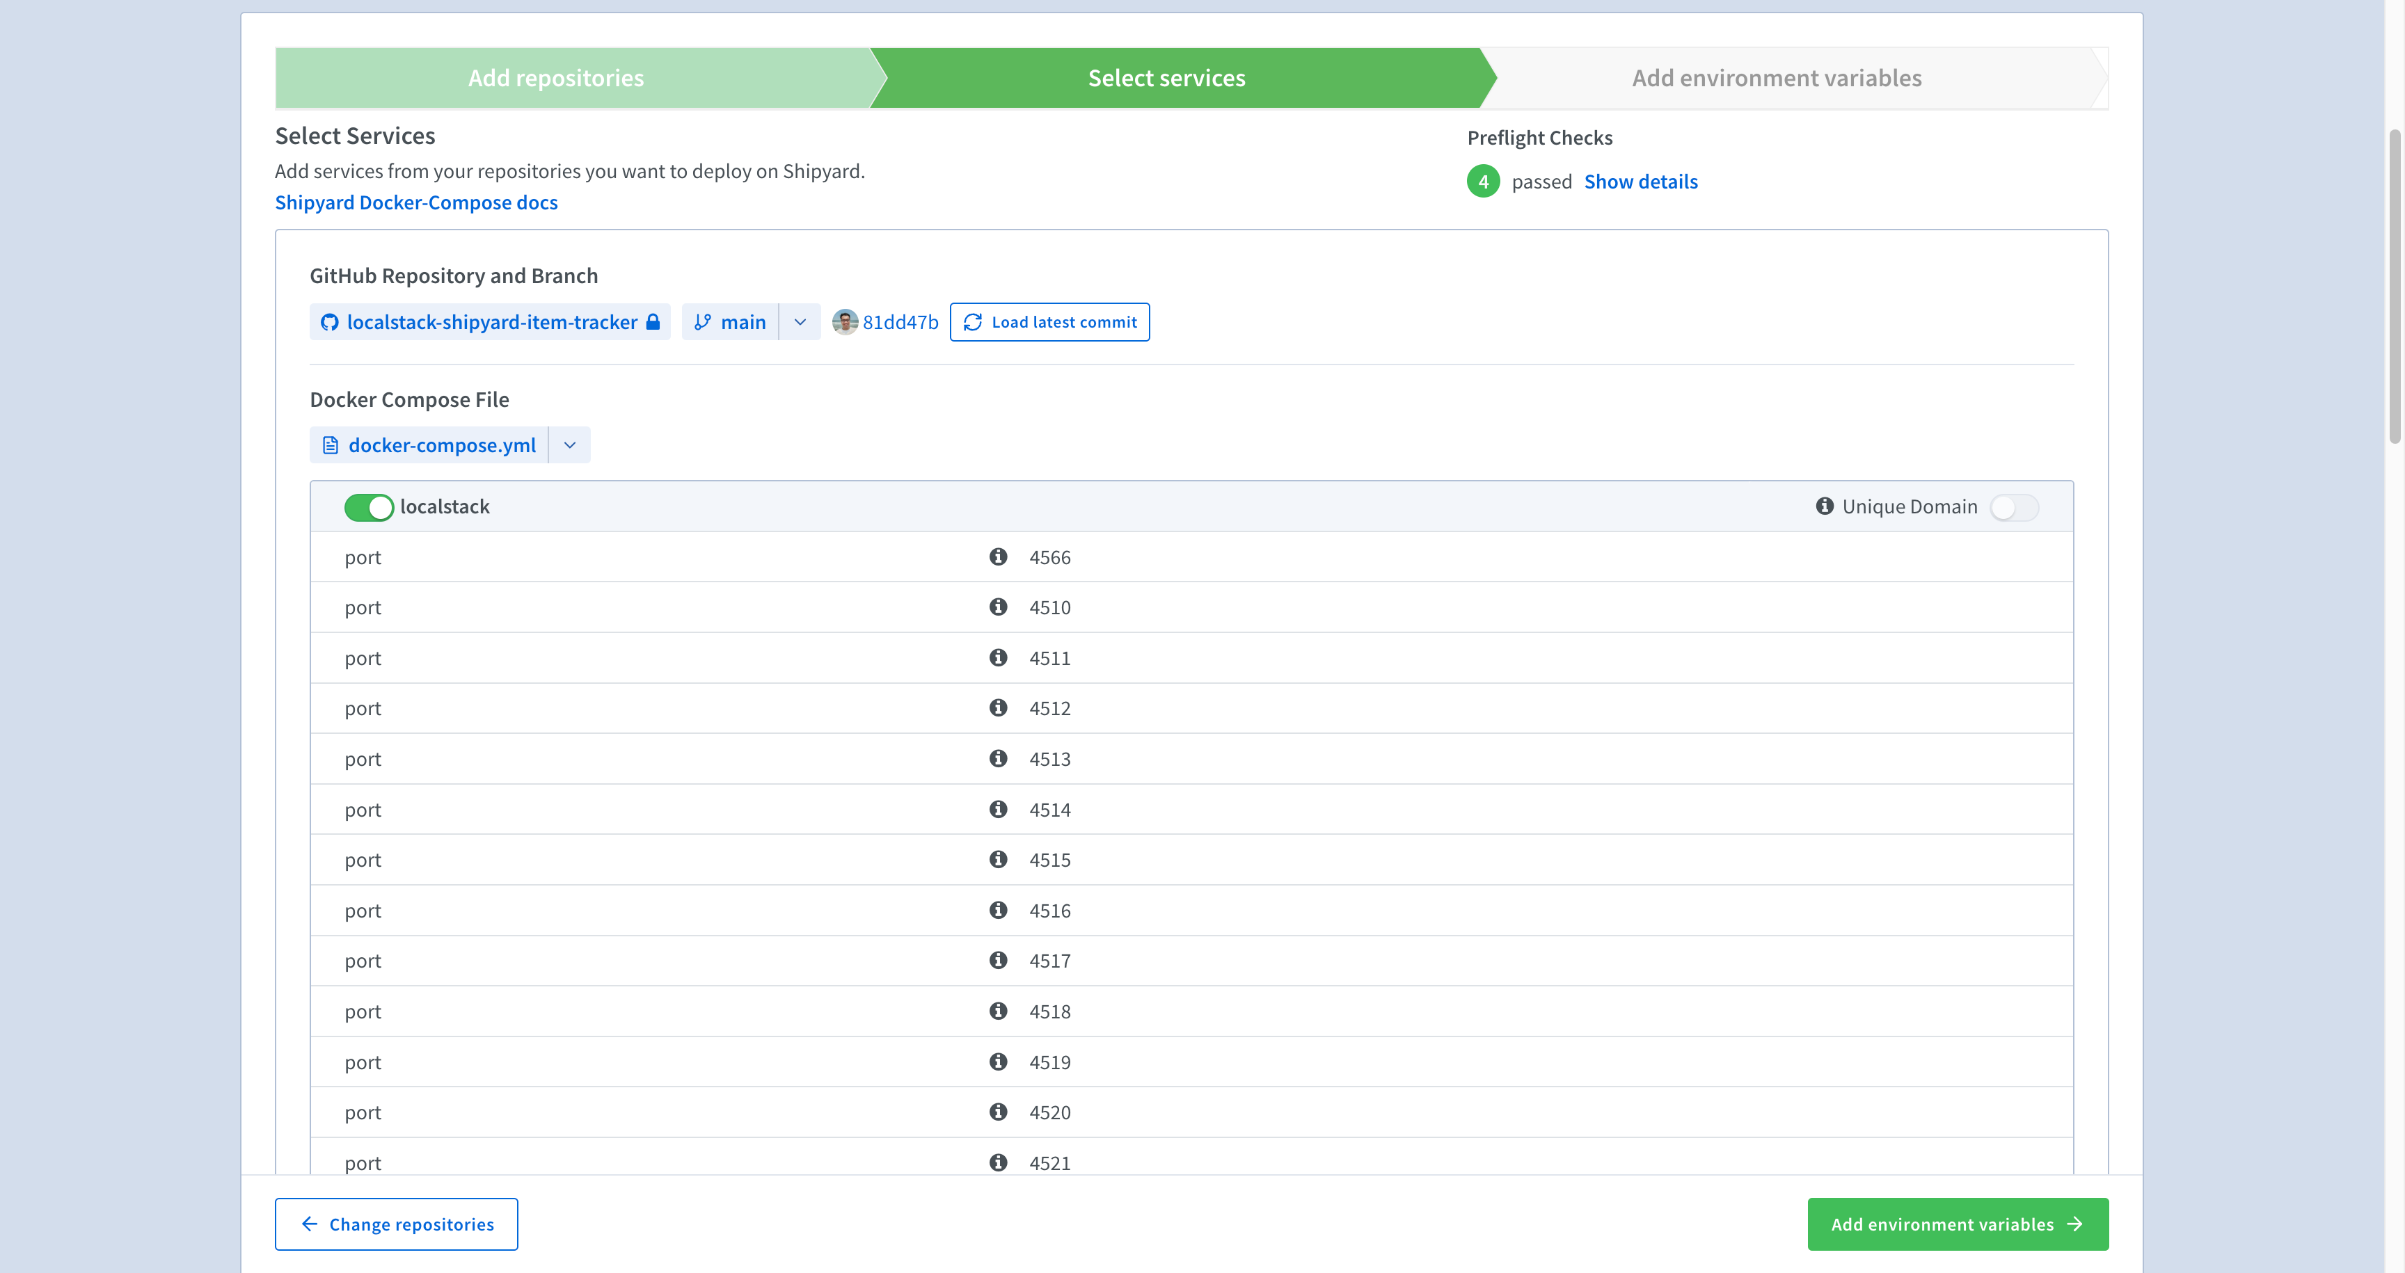The height and width of the screenshot is (1273, 2405).
Task: Show details of preflight checks
Action: pyautogui.click(x=1642, y=181)
